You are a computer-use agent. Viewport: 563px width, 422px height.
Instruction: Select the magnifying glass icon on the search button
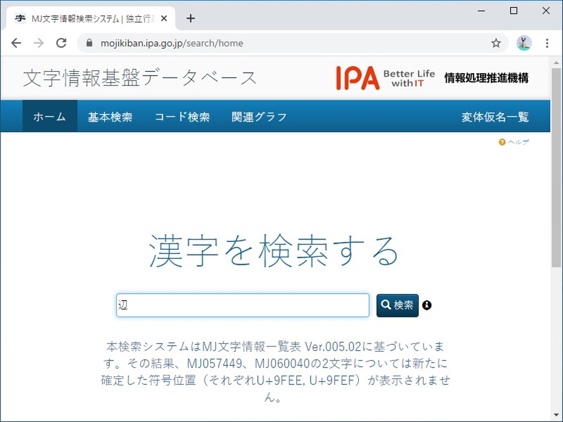coord(385,305)
